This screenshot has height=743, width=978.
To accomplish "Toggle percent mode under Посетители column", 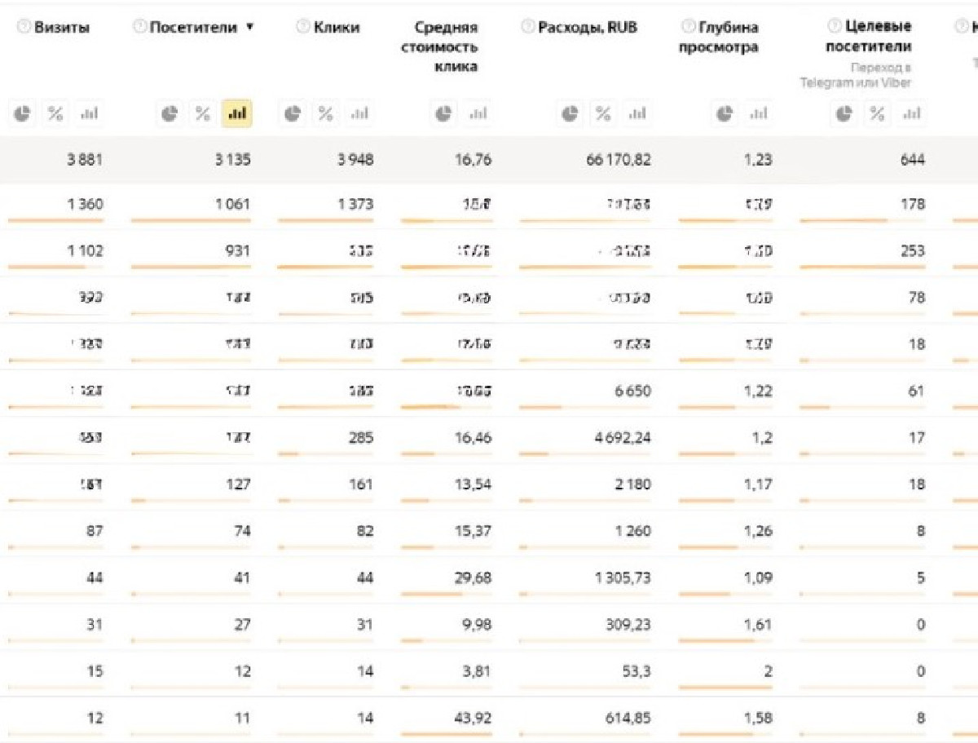I will [x=202, y=114].
